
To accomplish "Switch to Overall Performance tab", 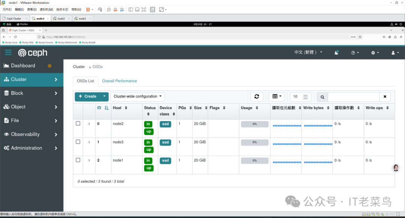I will point(120,81).
